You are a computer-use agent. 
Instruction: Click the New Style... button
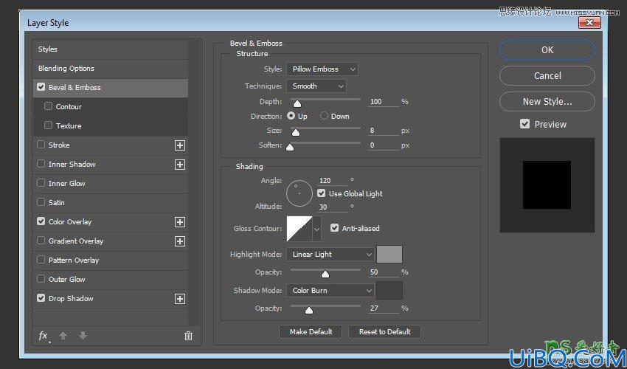(547, 101)
